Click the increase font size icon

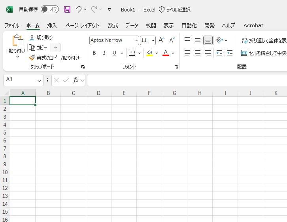(x=161, y=40)
